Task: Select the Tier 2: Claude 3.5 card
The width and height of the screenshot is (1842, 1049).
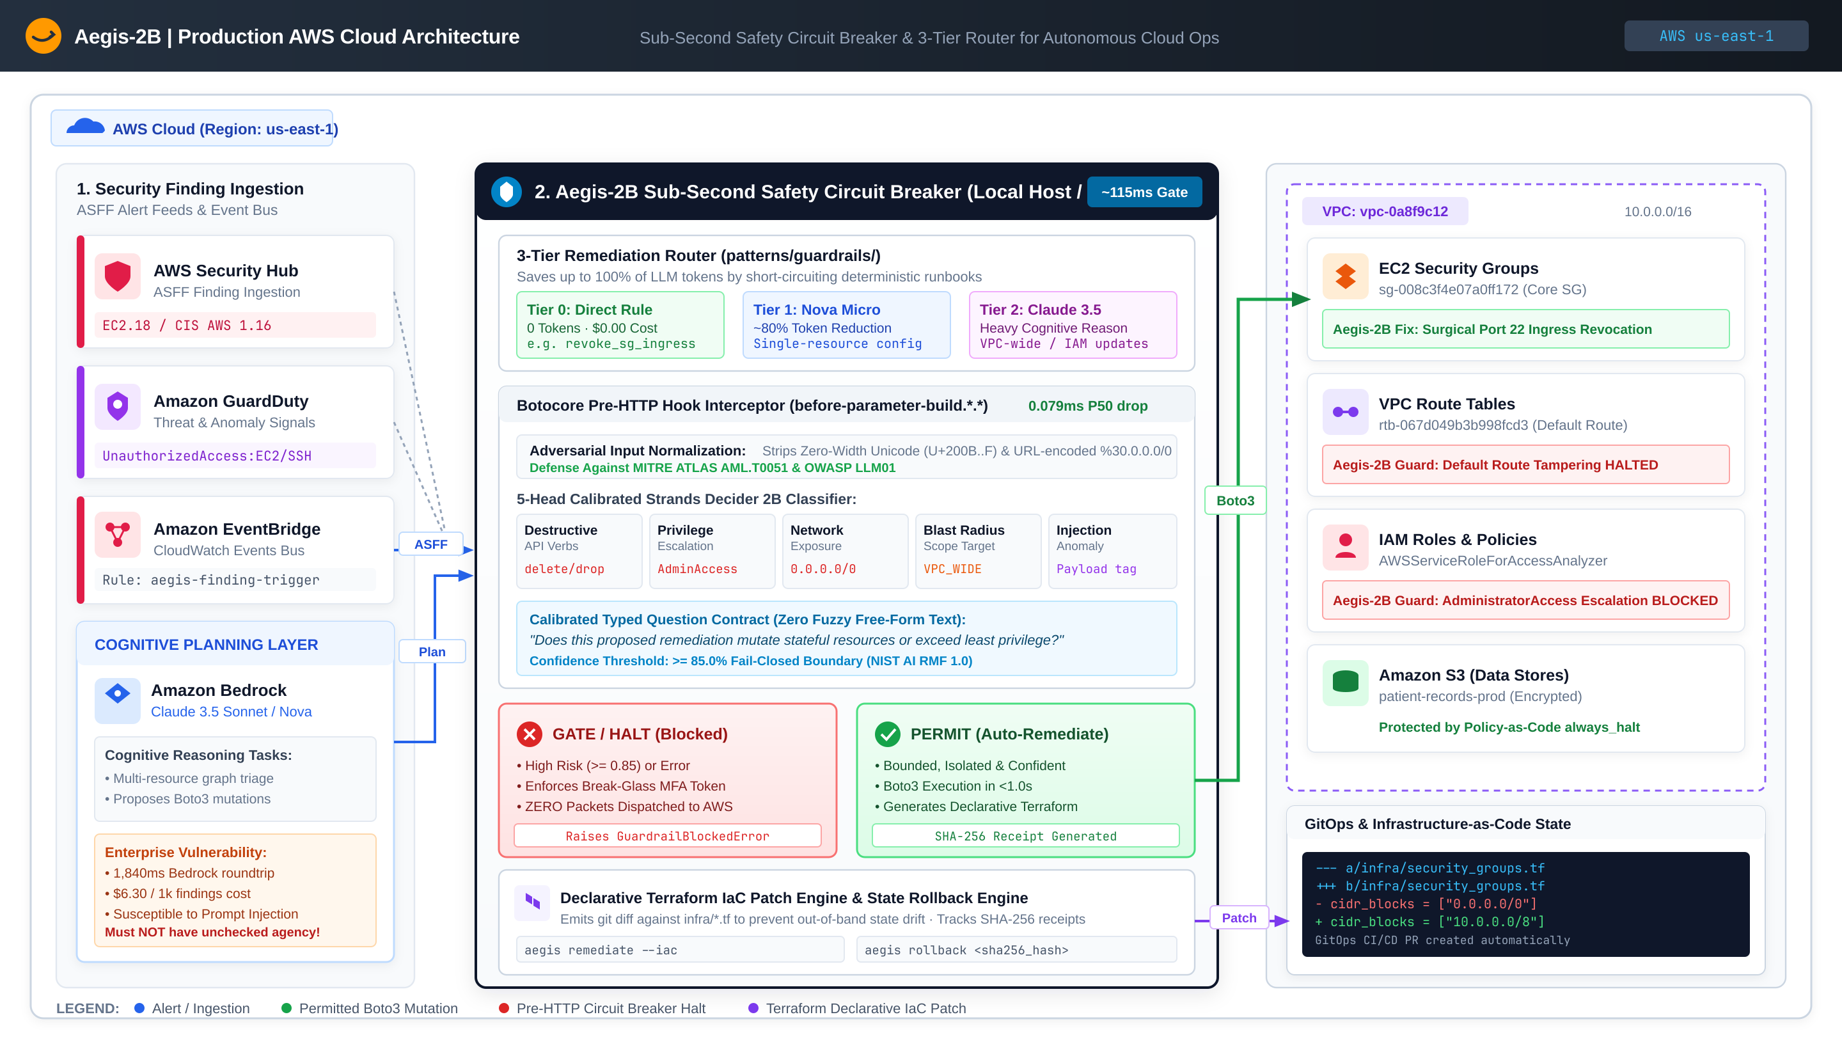Action: (x=1072, y=325)
